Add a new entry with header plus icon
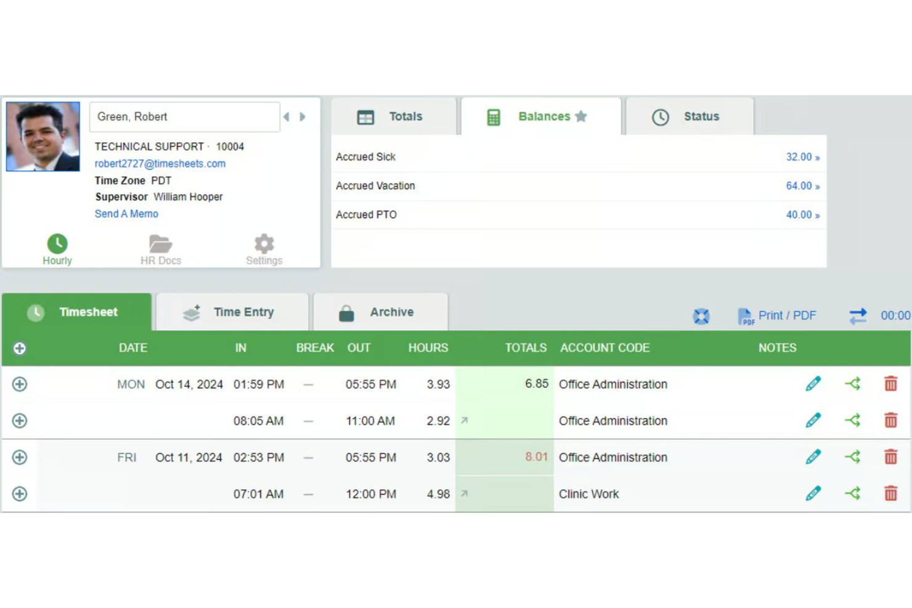 coord(19,347)
